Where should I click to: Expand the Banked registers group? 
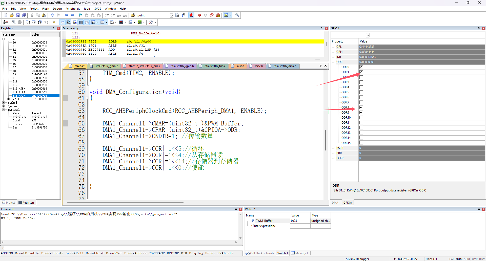tap(4, 103)
